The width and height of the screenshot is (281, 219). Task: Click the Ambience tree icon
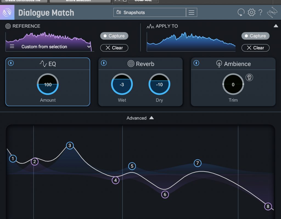[x=219, y=64]
